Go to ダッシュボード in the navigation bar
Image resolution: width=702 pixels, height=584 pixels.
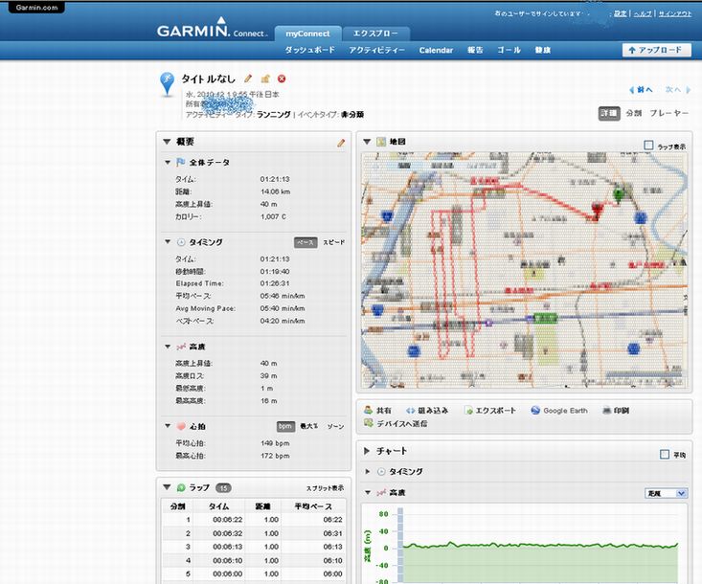point(309,50)
